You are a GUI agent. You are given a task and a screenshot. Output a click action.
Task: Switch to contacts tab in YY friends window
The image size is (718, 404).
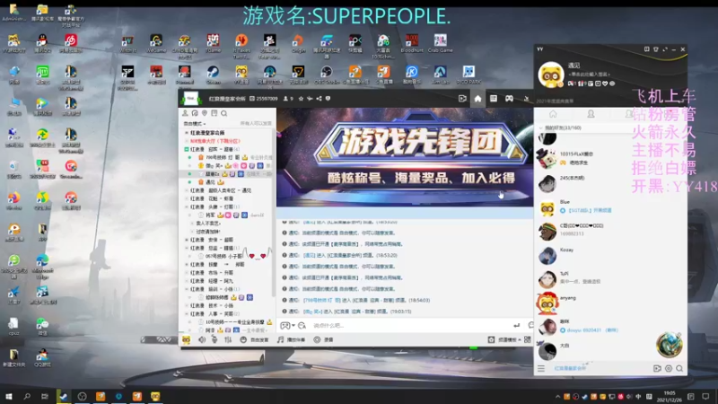[x=591, y=114]
